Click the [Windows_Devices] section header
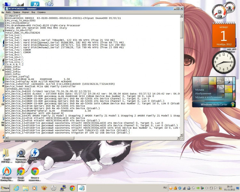This screenshot has width=240, height=192. (x=18, y=89)
